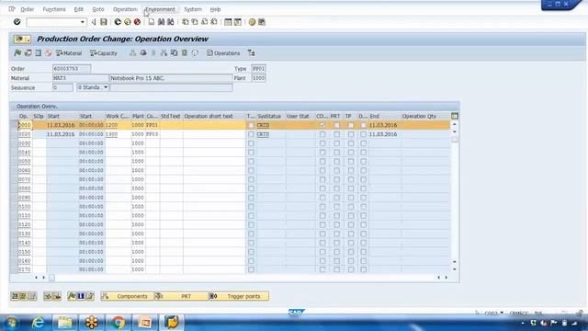The width and height of the screenshot is (588, 331).
Task: Click the yellow Exit arrow icon
Action: (x=128, y=22)
